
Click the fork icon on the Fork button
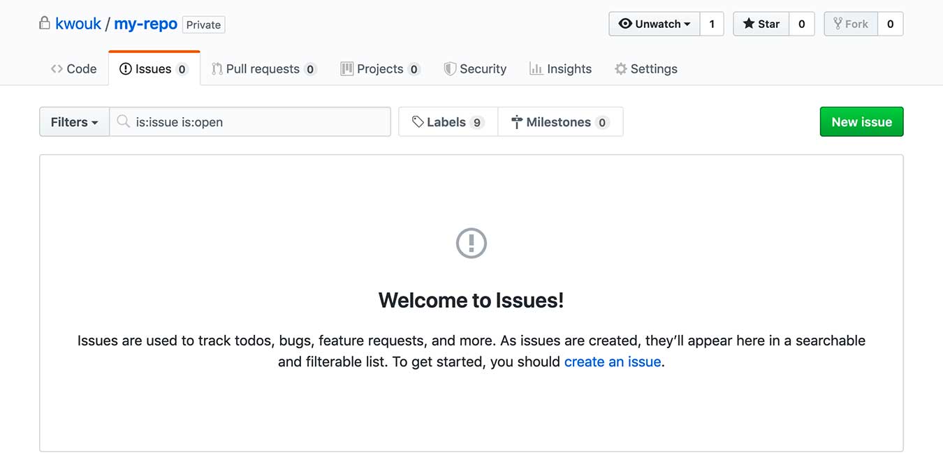(x=838, y=23)
